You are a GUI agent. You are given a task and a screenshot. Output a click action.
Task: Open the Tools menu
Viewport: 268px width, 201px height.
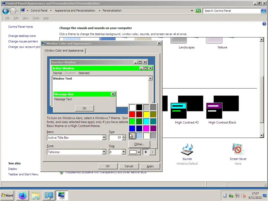click(36, 18)
